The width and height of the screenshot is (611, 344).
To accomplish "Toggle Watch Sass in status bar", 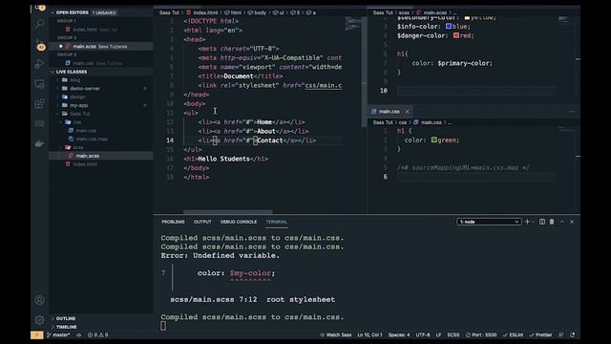I will (335, 334).
